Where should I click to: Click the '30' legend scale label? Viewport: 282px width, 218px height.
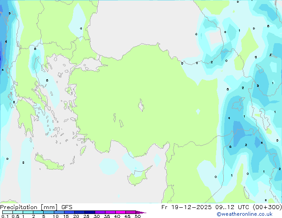click(97, 216)
